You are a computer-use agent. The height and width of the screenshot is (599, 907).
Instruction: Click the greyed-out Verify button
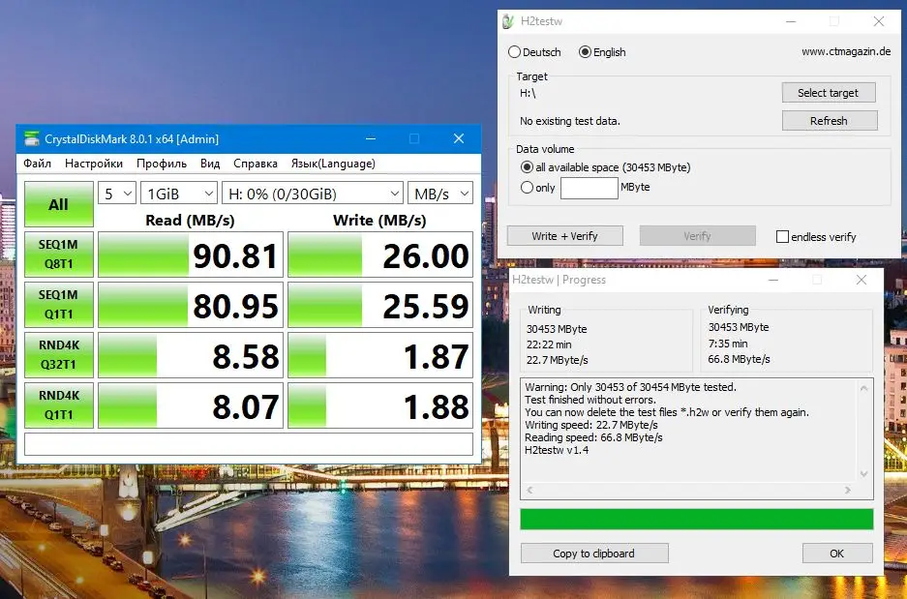(698, 236)
